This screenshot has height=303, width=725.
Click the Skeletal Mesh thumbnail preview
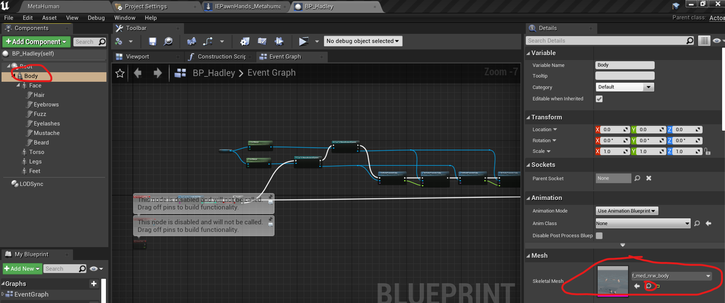(612, 281)
